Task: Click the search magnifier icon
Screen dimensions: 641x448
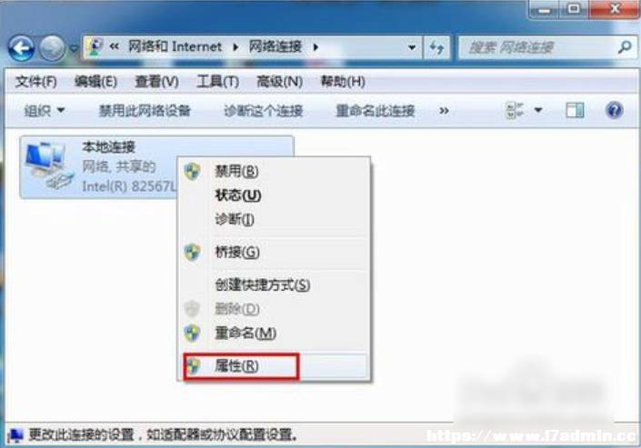Action: point(625,47)
